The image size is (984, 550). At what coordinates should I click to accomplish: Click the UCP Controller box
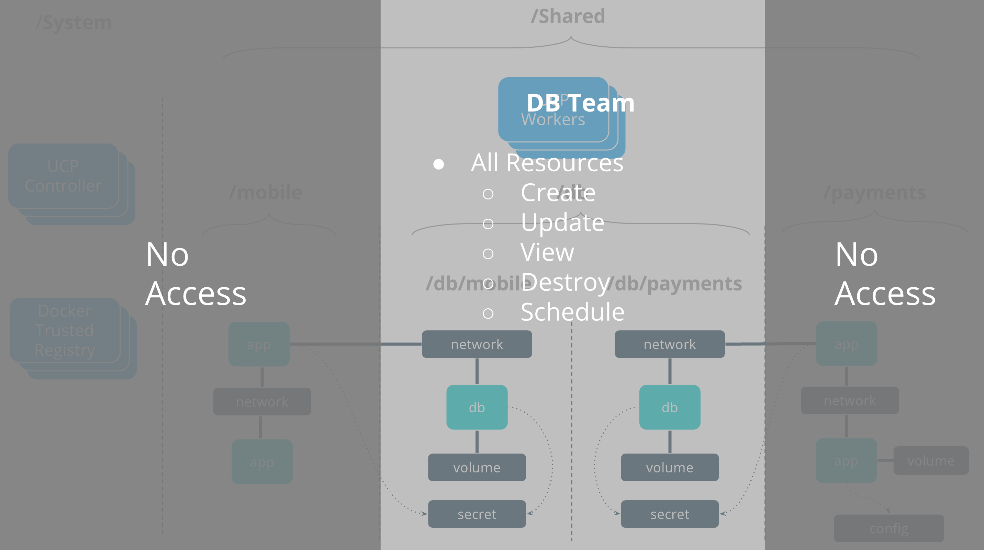[x=64, y=176]
